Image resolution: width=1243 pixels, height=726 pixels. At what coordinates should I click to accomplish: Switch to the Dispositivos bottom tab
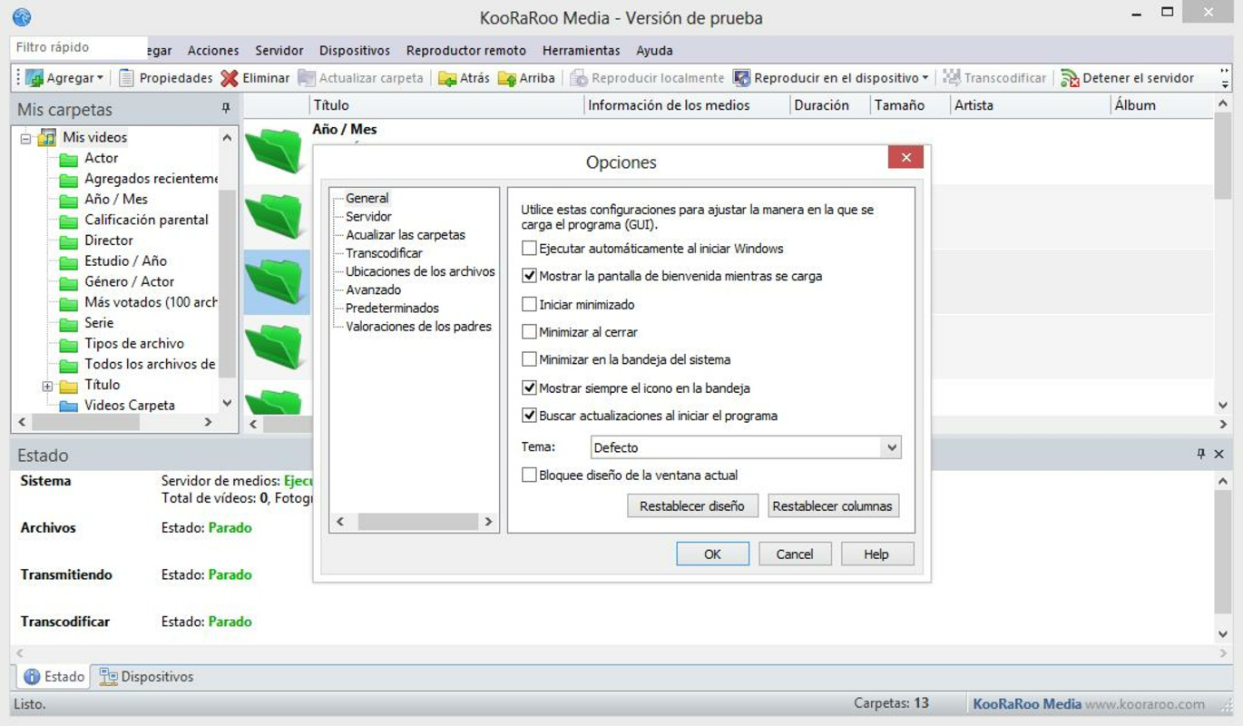click(x=146, y=677)
